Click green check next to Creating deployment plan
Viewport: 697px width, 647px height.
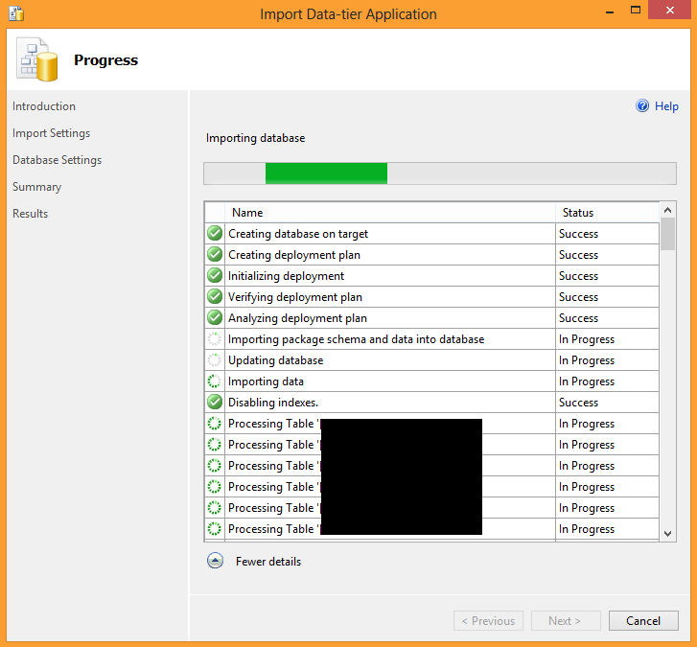(215, 255)
